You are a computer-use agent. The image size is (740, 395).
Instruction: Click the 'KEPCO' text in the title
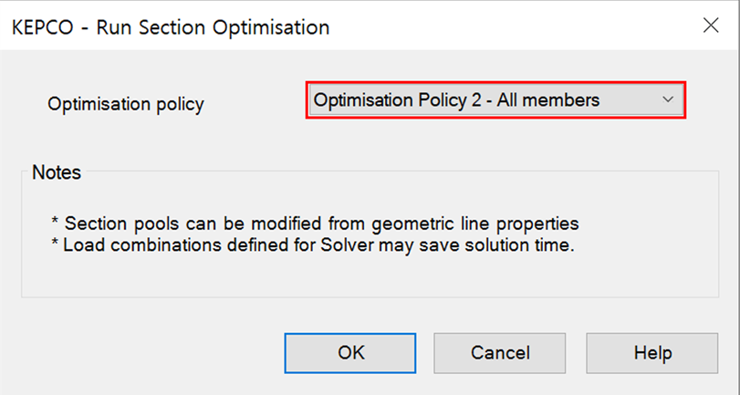(42, 27)
